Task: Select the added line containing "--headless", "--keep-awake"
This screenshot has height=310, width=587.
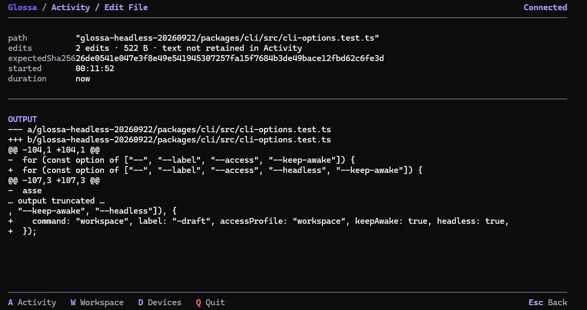Action: point(215,170)
